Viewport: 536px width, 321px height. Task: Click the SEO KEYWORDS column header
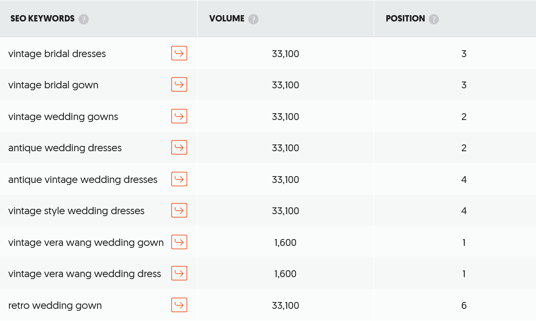(x=41, y=19)
